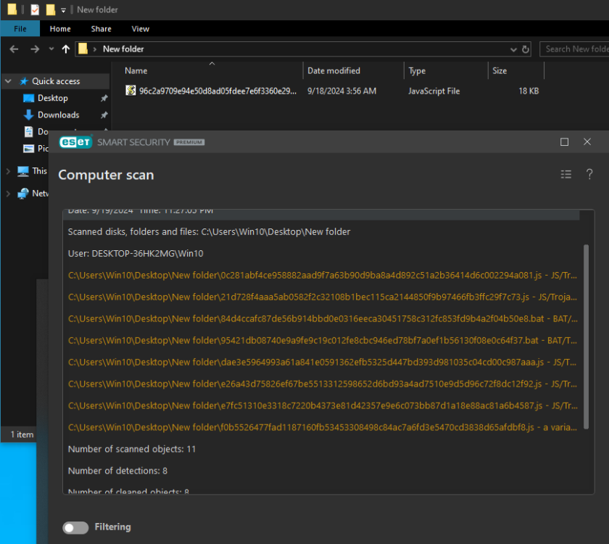Open the File tab in Explorer
This screenshot has height=544, width=609.
tap(20, 29)
